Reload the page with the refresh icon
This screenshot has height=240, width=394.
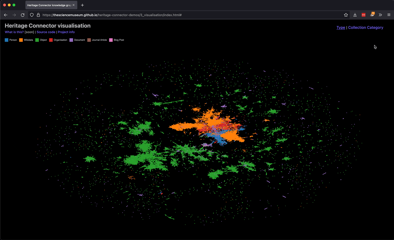click(23, 15)
